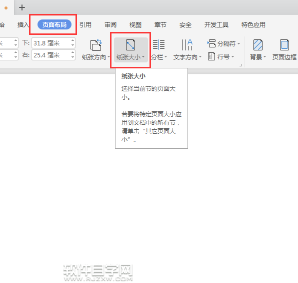Open the 视图 tab
Screen dimensions: 298x283
[135, 24]
